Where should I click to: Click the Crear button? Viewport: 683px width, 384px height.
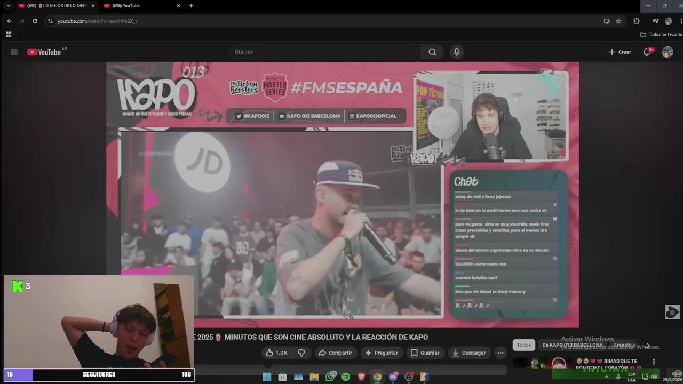coord(620,52)
